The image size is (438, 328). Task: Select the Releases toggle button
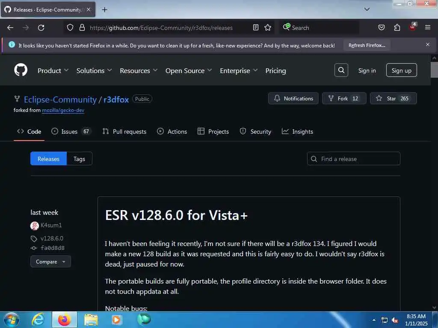tap(49, 159)
